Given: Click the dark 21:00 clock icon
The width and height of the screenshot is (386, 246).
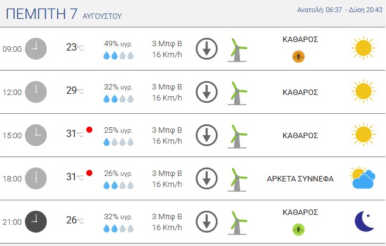Looking at the screenshot, I should 36,222.
